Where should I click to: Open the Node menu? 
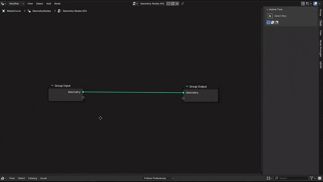57,4
